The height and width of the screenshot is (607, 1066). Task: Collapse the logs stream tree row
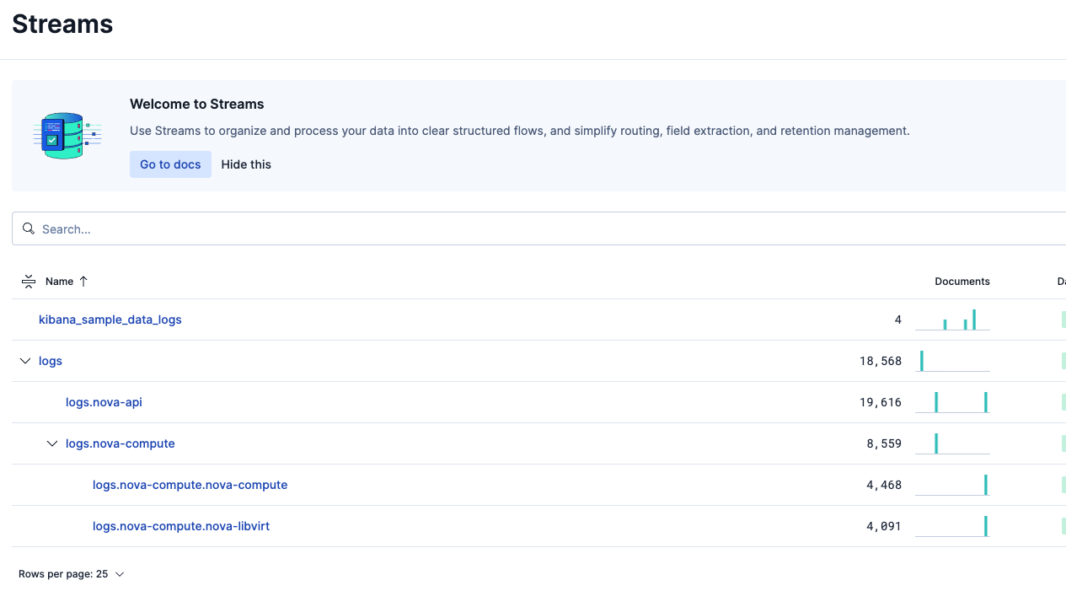pos(24,361)
